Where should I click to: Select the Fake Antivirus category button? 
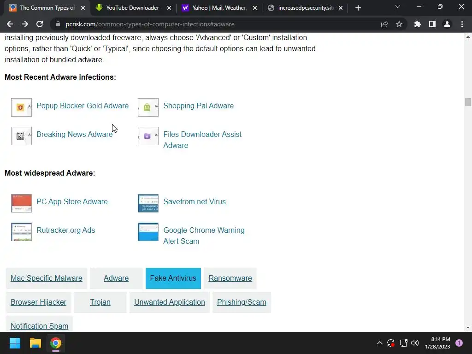[x=173, y=278]
